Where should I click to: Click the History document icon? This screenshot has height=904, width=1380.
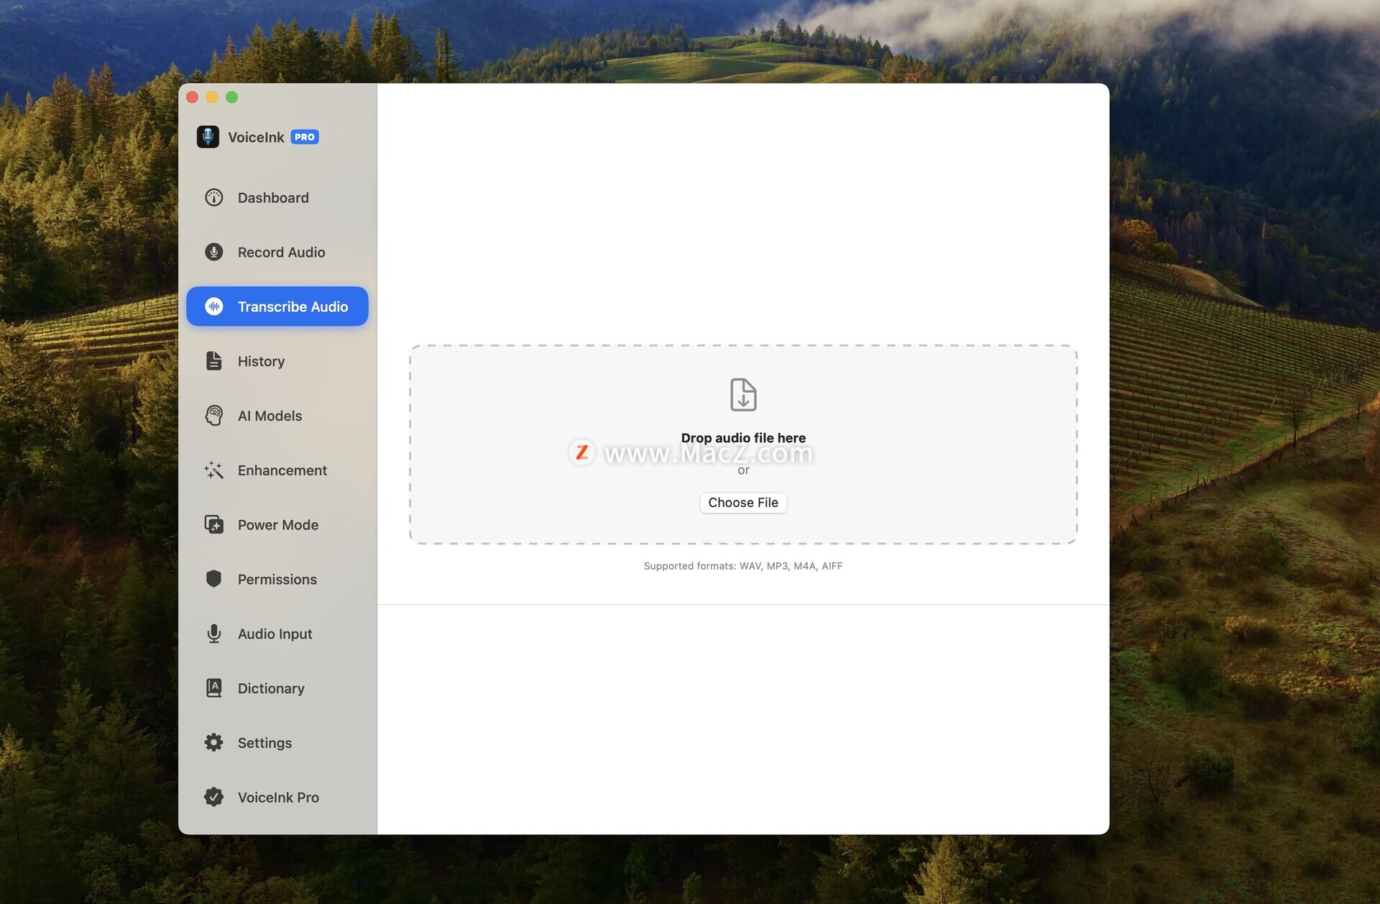(213, 361)
